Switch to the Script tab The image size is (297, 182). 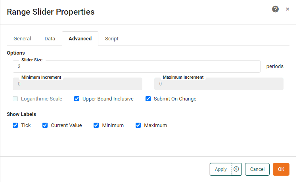(x=112, y=39)
